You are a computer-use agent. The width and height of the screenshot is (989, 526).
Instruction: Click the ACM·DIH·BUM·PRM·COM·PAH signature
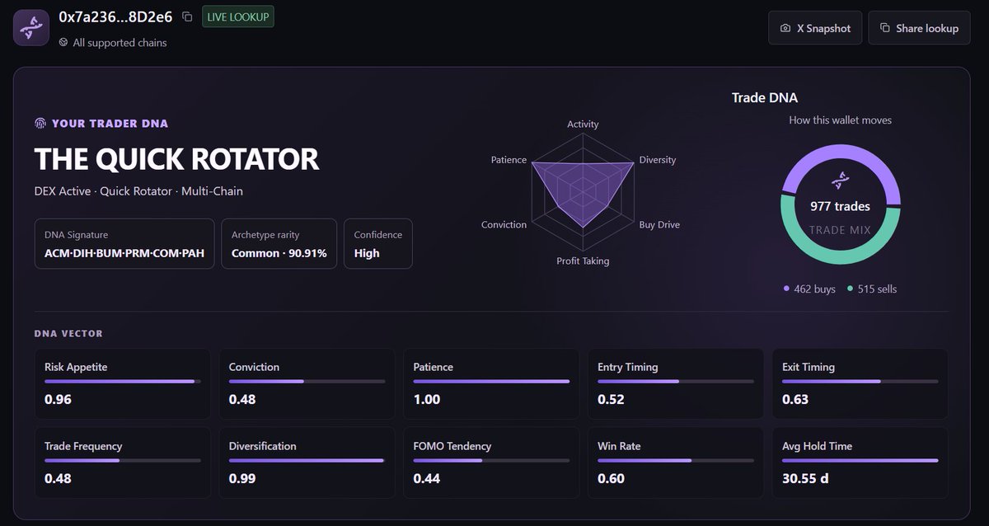124,253
